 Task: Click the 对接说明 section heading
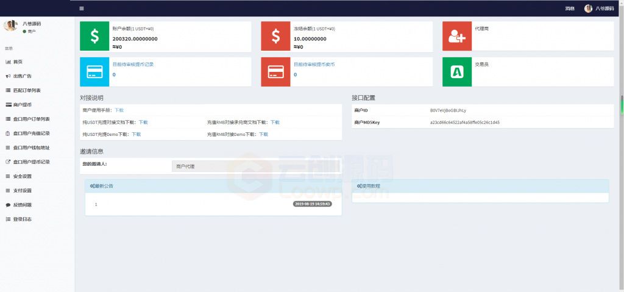point(92,98)
